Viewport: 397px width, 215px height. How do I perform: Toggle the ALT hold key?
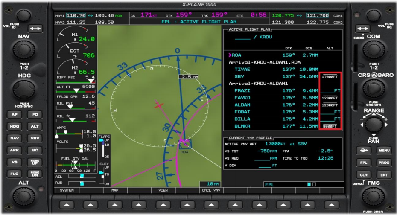pyautogui.click(x=35, y=126)
